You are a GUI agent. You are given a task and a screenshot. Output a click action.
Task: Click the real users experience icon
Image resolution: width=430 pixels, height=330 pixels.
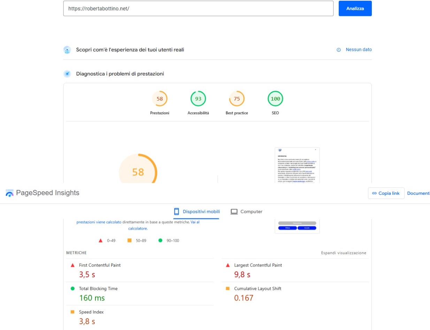click(x=67, y=50)
